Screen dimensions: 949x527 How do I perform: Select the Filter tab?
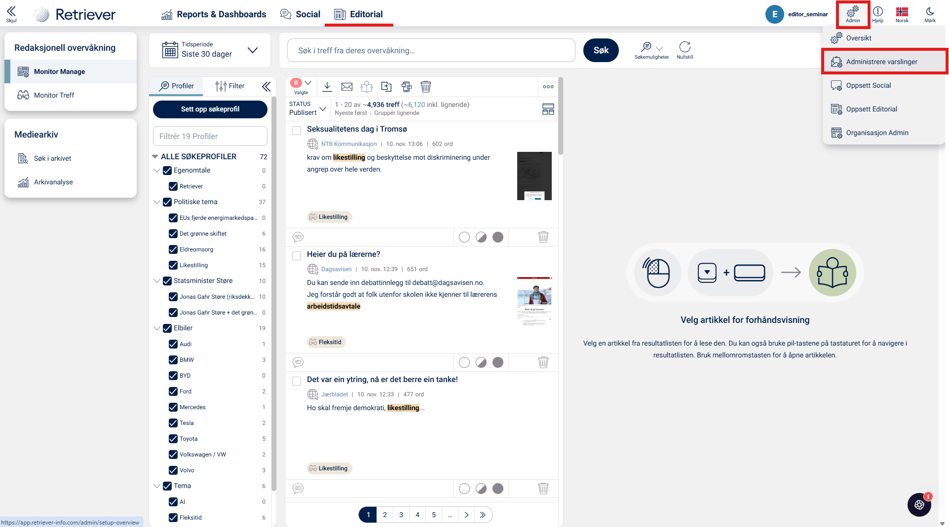pyautogui.click(x=230, y=86)
